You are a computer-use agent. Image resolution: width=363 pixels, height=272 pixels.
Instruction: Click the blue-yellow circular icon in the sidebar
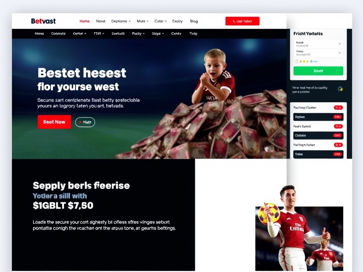340,89
